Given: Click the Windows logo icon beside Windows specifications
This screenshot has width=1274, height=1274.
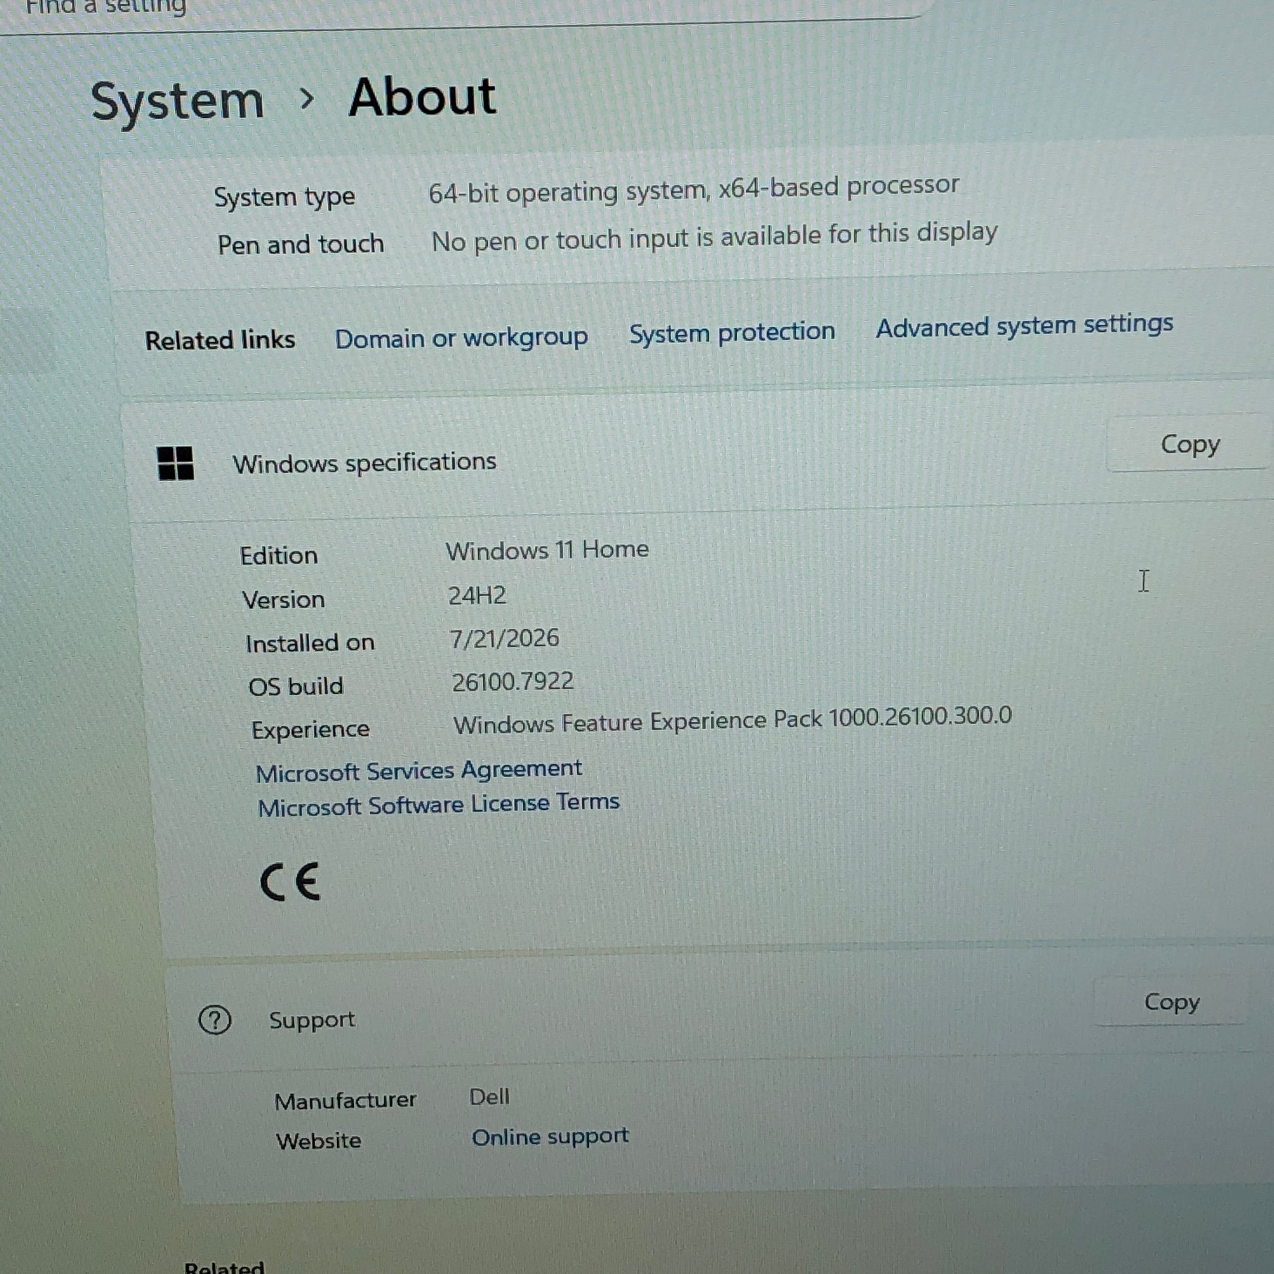Looking at the screenshot, I should click(175, 463).
